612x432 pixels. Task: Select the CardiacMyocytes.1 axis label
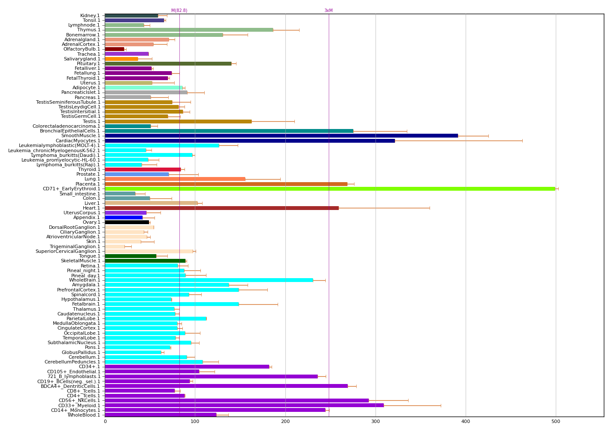pyautogui.click(x=78, y=141)
